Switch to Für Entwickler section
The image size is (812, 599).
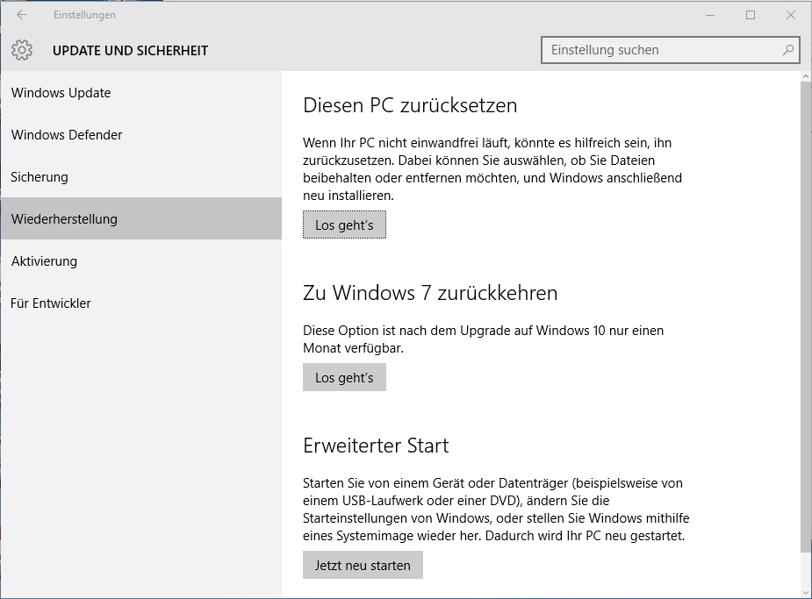(x=140, y=303)
